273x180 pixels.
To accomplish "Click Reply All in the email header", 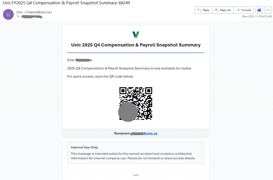I will pos(223,10).
